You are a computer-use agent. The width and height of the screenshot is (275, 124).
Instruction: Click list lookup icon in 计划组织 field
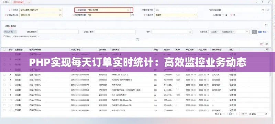pos(60,10)
